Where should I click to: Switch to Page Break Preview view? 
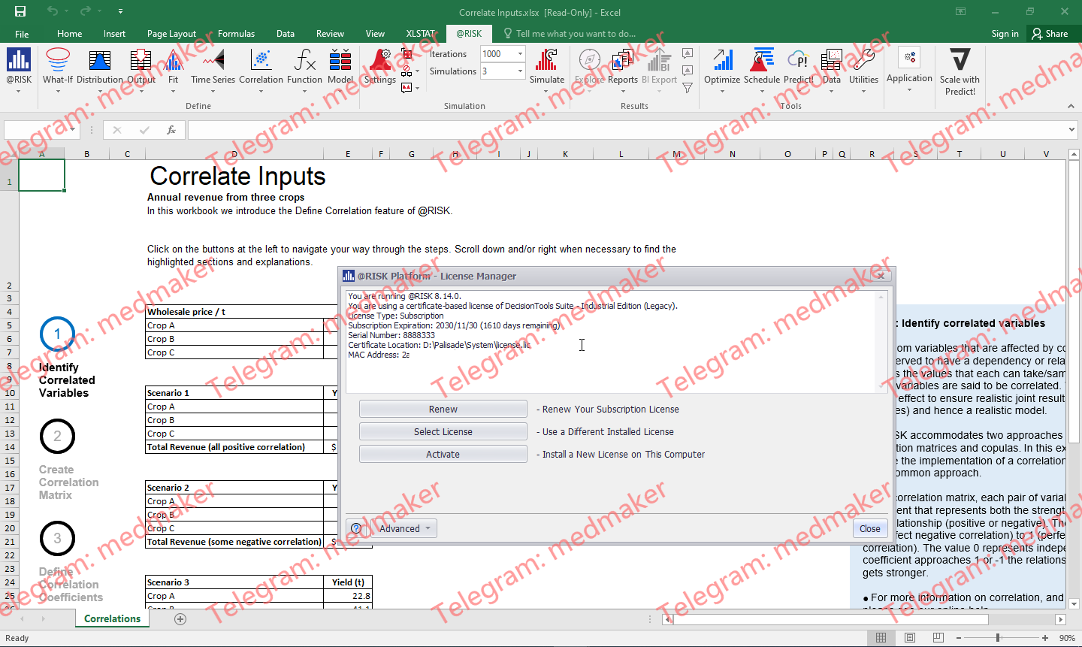click(938, 638)
